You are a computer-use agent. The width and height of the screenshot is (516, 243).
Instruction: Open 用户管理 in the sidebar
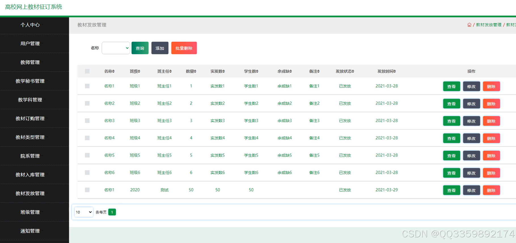tap(30, 44)
